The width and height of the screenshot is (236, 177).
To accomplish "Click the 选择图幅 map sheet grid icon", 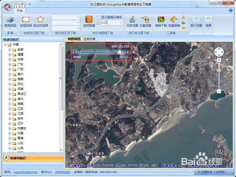I will click(89, 19).
